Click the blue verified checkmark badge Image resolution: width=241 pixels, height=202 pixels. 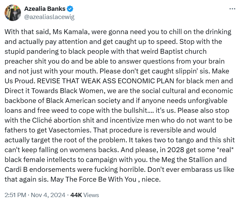[x=70, y=9]
